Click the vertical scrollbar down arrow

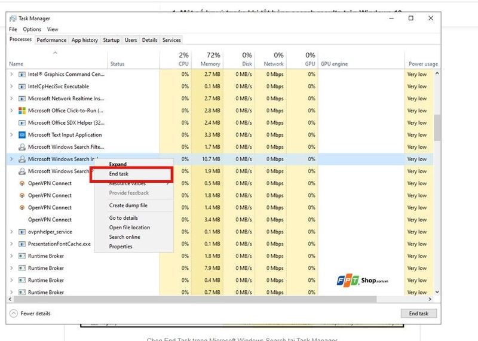[x=437, y=292]
